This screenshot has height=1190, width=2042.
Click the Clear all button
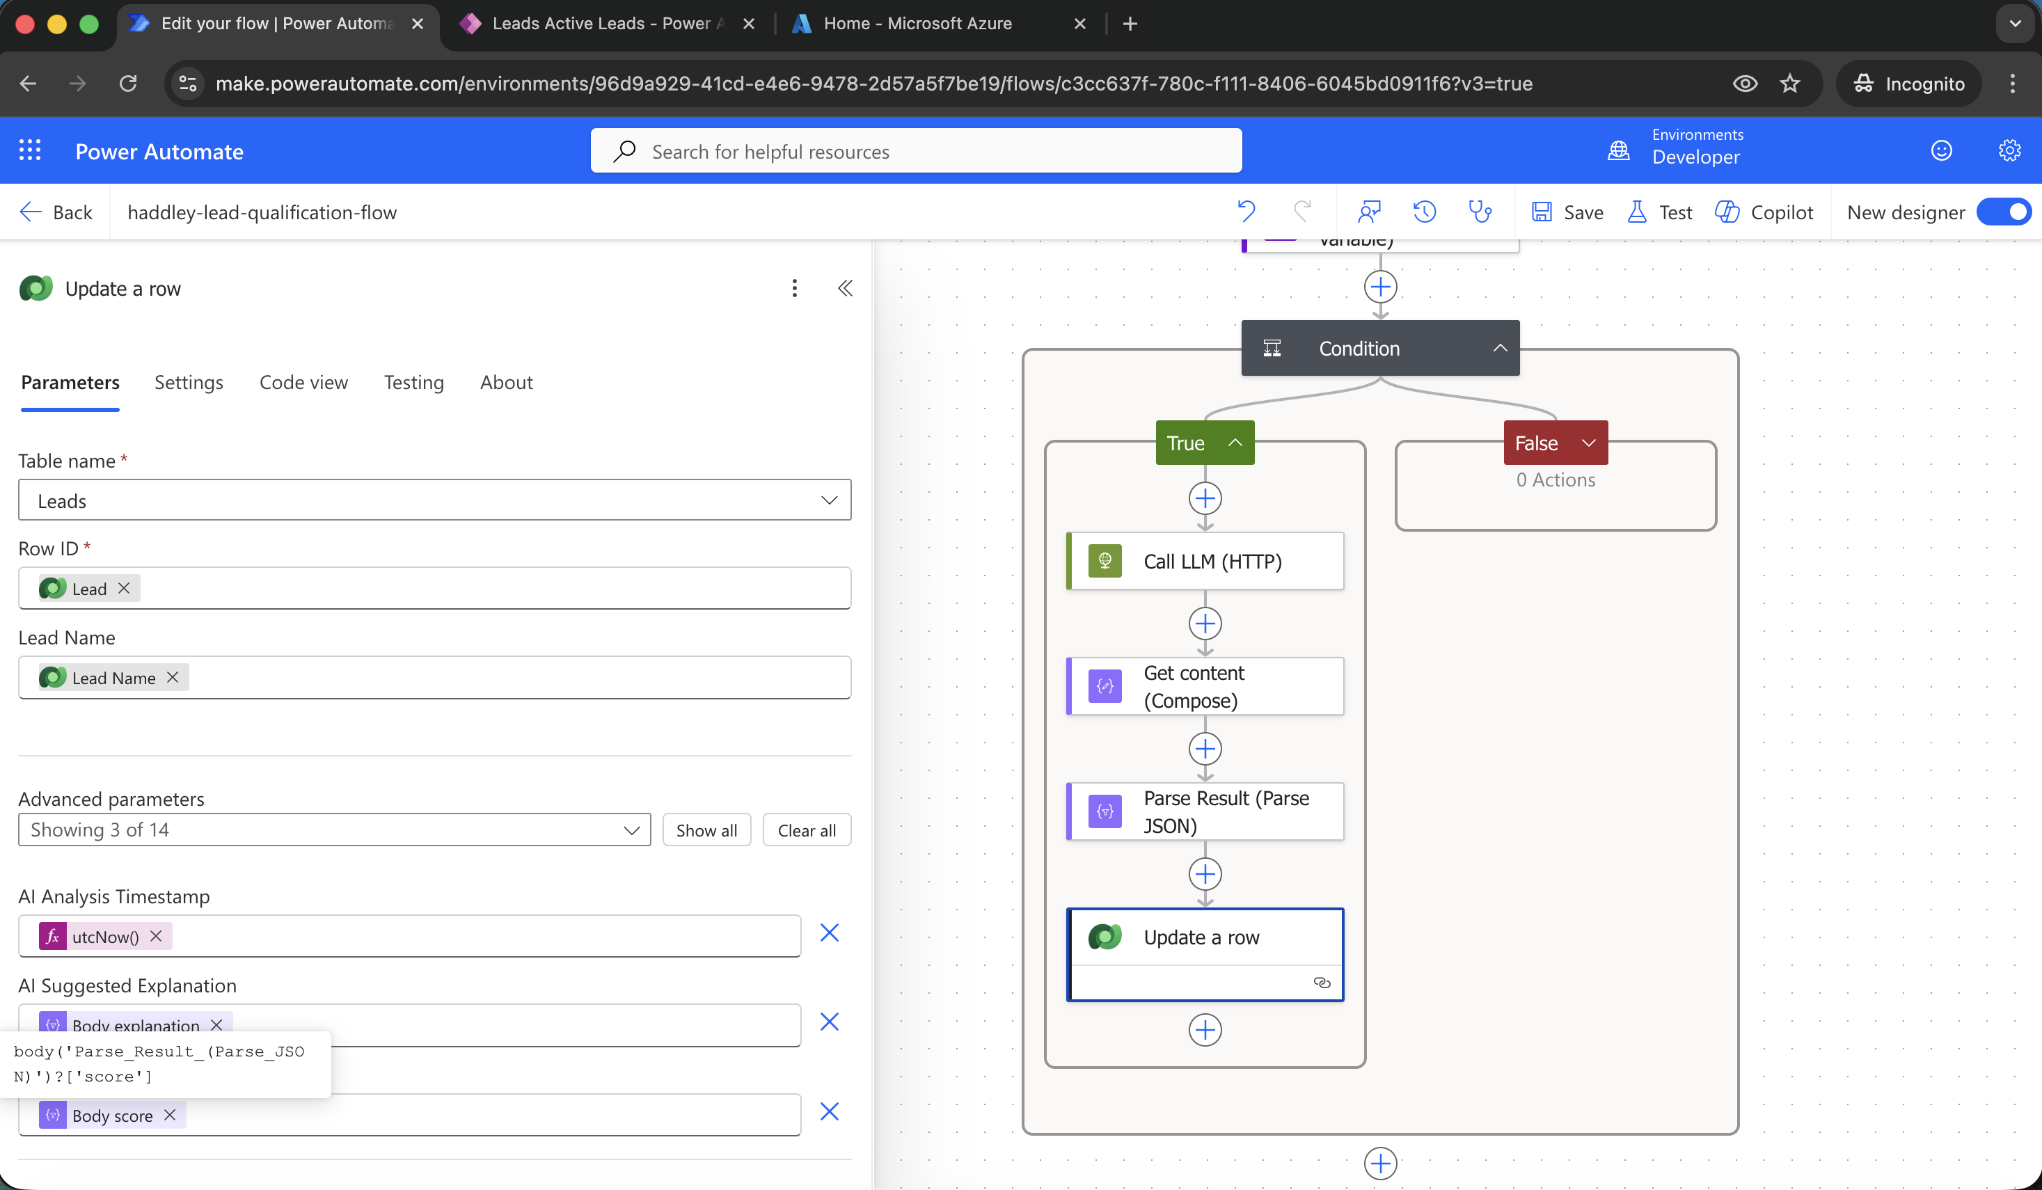pyautogui.click(x=806, y=830)
